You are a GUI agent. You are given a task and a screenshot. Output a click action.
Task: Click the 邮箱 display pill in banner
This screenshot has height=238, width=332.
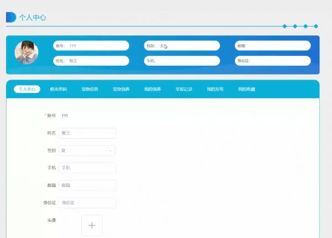point(273,46)
